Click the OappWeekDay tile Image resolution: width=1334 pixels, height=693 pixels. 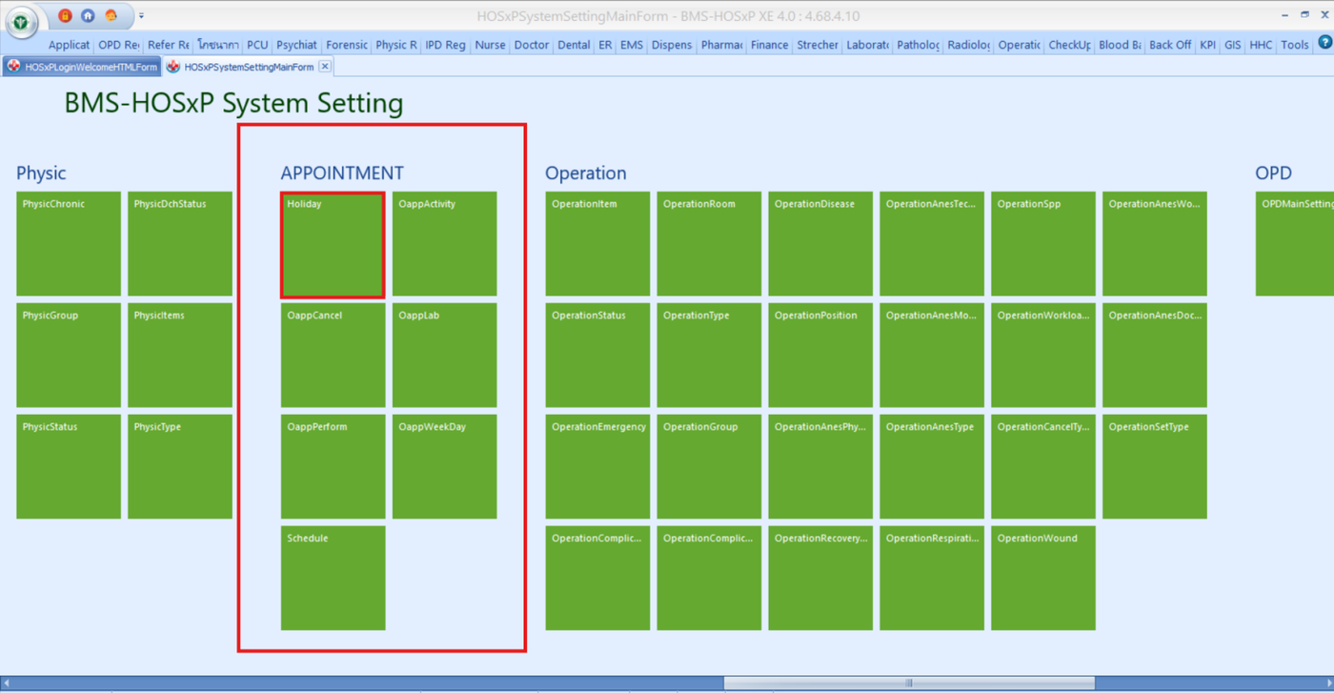[444, 467]
